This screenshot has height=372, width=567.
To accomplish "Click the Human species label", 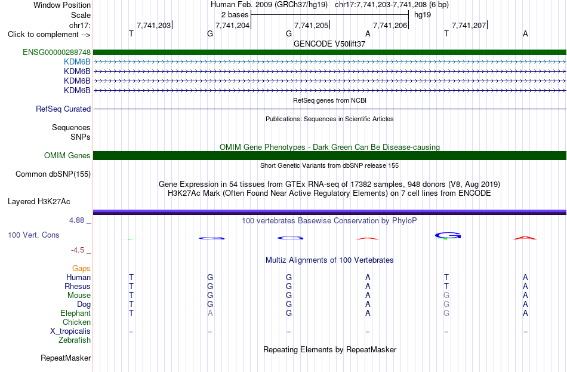I will pos(78,278).
